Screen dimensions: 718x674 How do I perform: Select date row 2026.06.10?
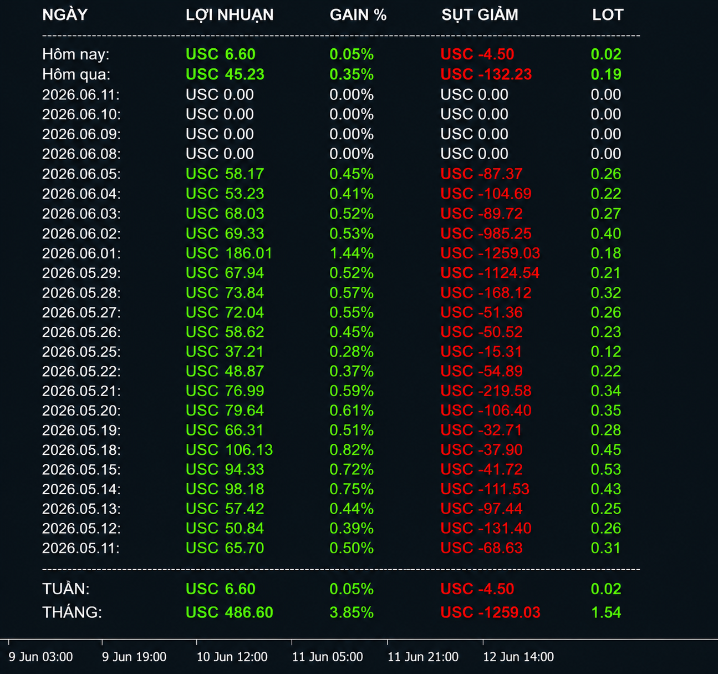coord(81,114)
